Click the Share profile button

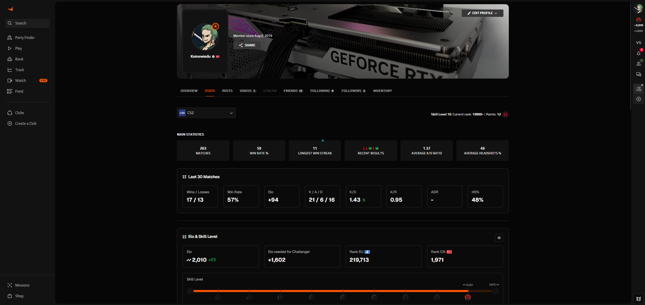point(247,45)
